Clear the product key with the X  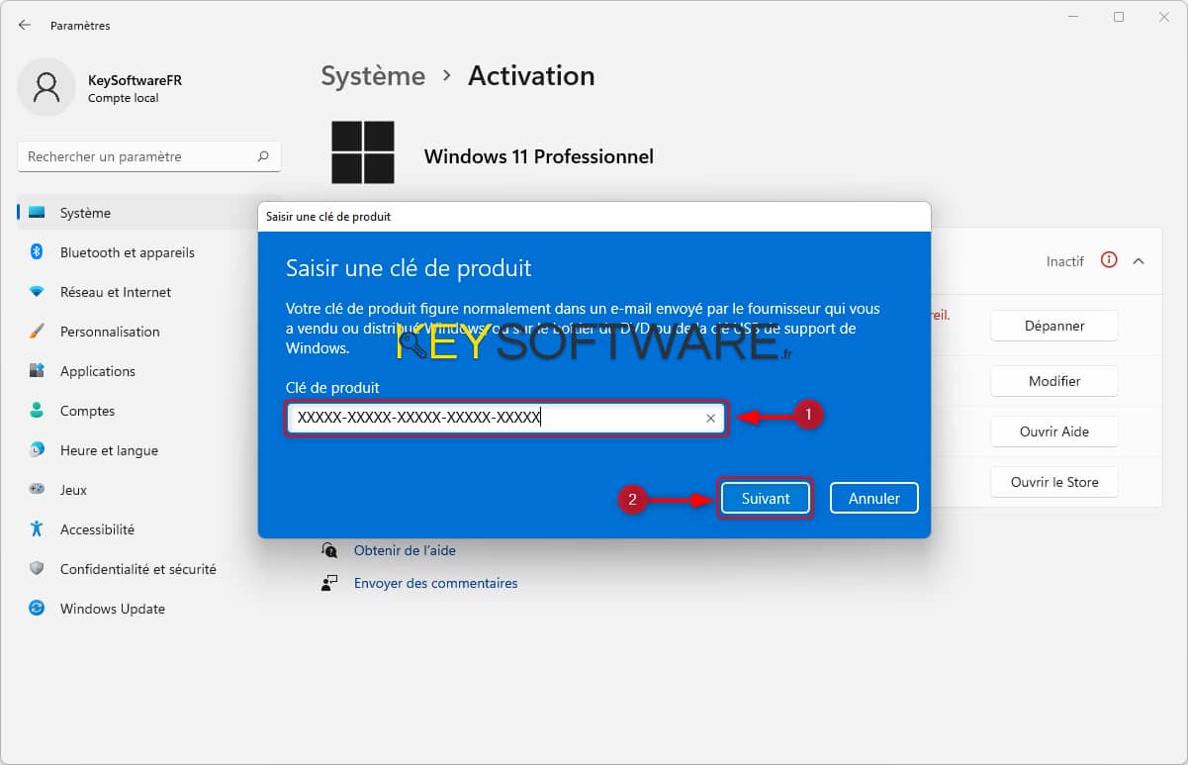coord(710,419)
